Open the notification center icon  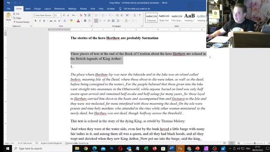[x=268, y=148]
